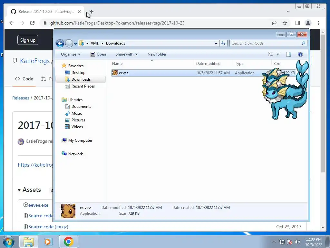Refresh the Downloads folder view
330x248 pixels.
223,44
